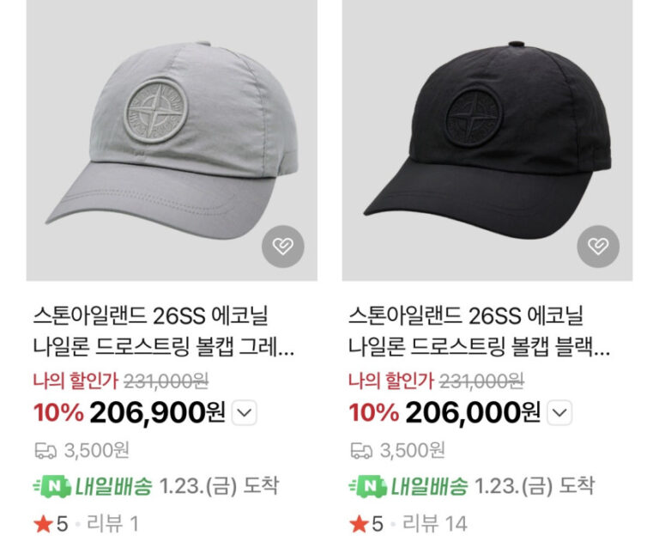Click the 1.23.(금) 도착 text on black cap

click(x=535, y=486)
